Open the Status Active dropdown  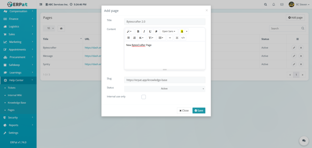[x=165, y=89]
